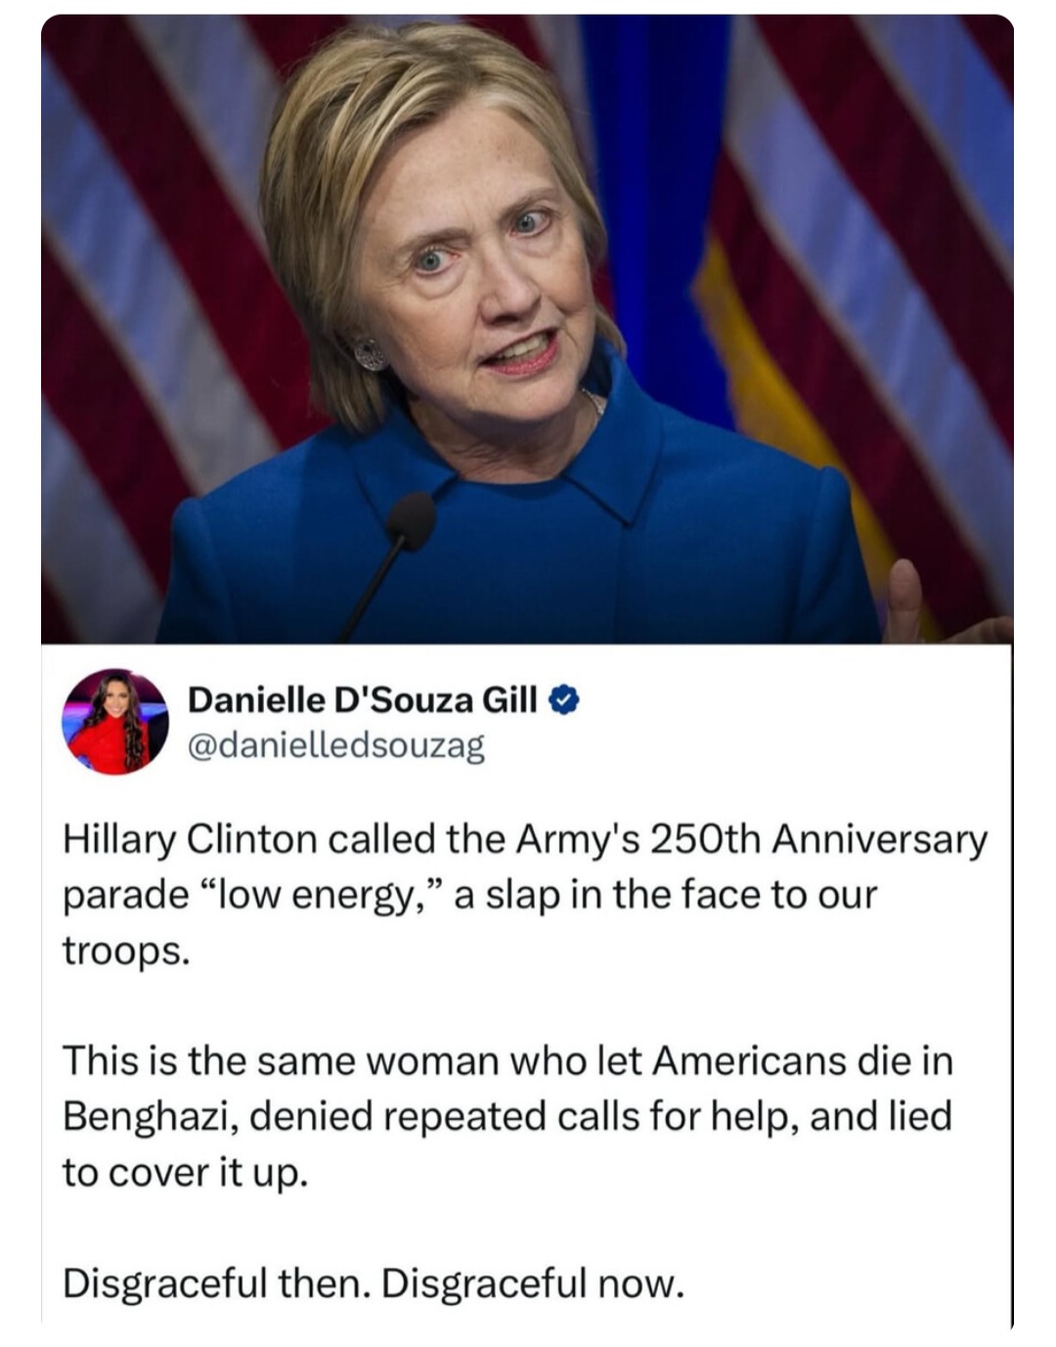Click the Danielle D'Souza Gill display name
Image resolution: width=1056 pixels, height=1347 pixels.
362,700
